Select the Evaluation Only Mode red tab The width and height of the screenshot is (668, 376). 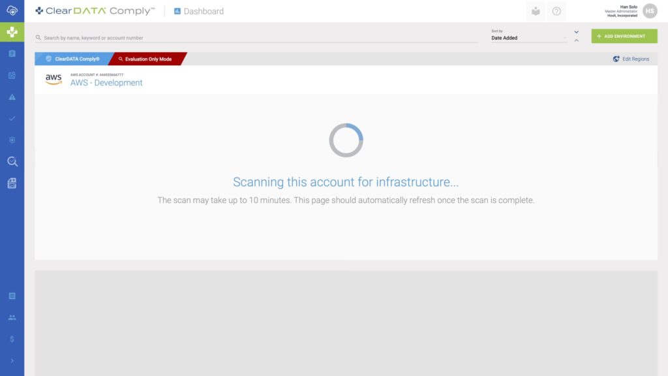point(147,59)
